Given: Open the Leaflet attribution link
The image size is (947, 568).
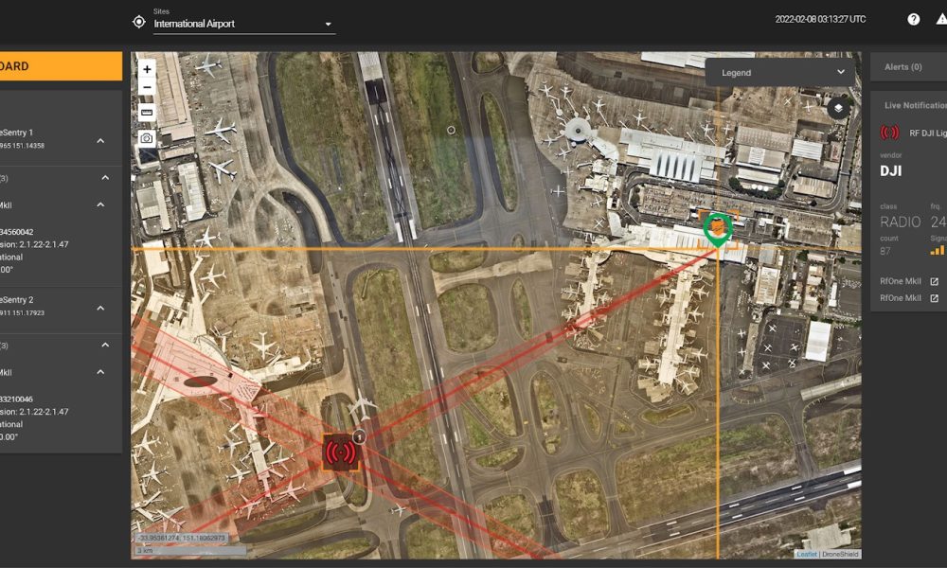Looking at the screenshot, I should 806,554.
